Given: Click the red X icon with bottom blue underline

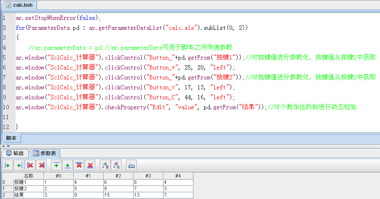Looking at the screenshot, I should click(90, 165).
